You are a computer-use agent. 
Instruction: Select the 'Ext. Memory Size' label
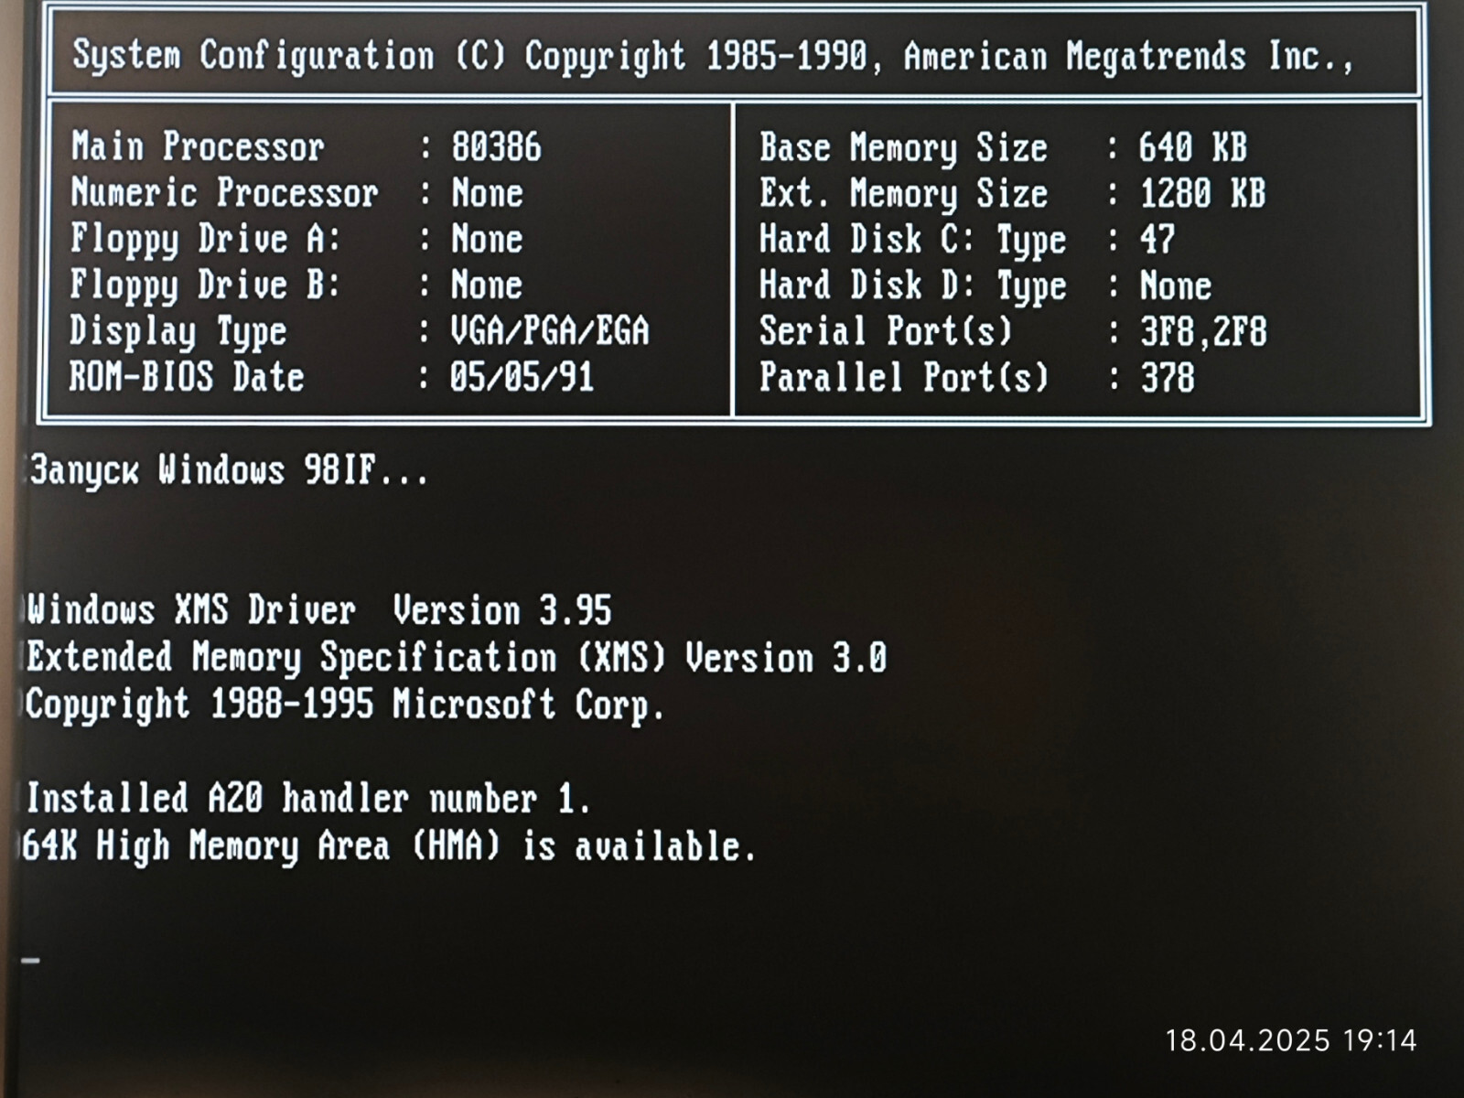[x=904, y=194]
